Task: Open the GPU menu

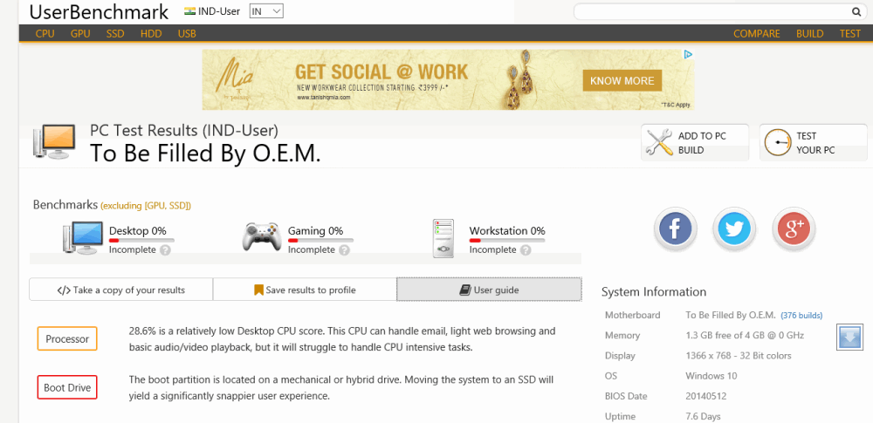Action: click(x=80, y=33)
